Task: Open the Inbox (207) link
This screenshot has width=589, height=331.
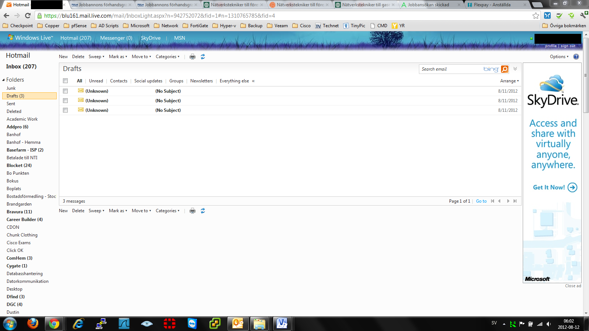Action: (x=21, y=67)
